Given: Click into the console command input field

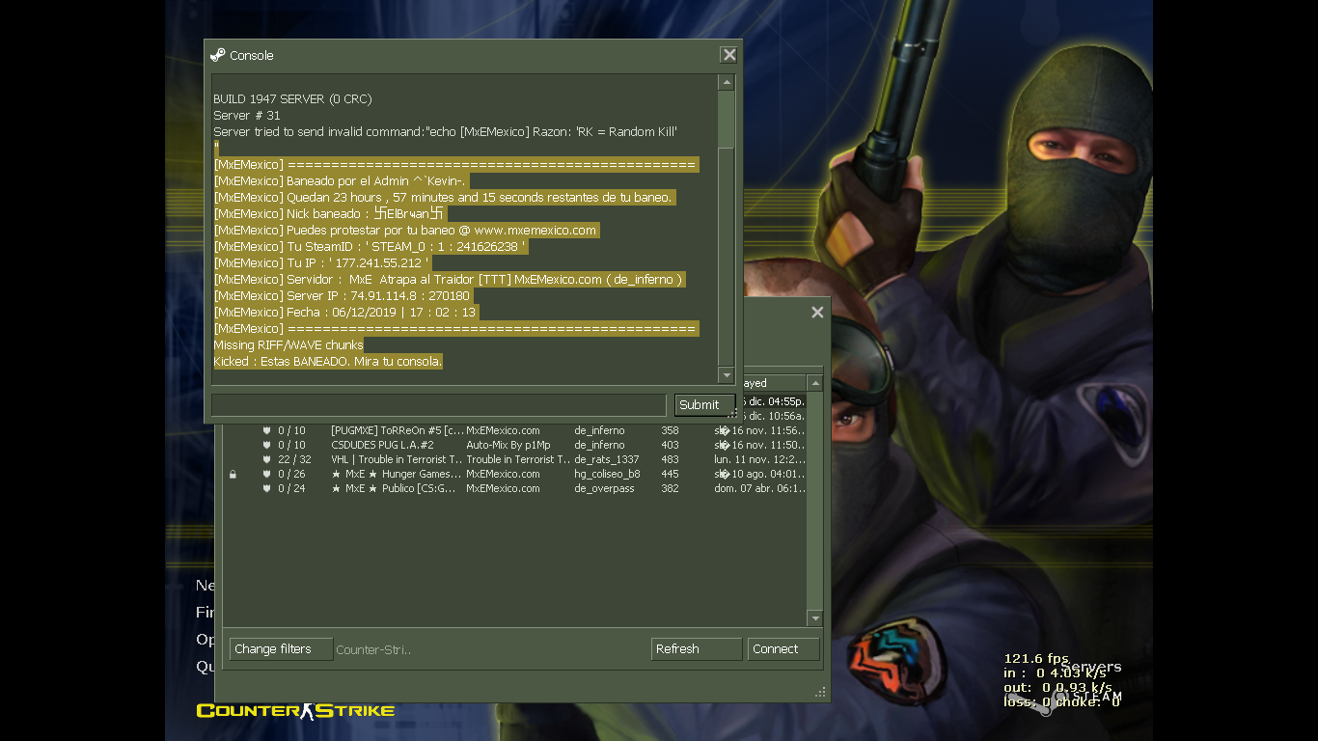Looking at the screenshot, I should [x=439, y=404].
